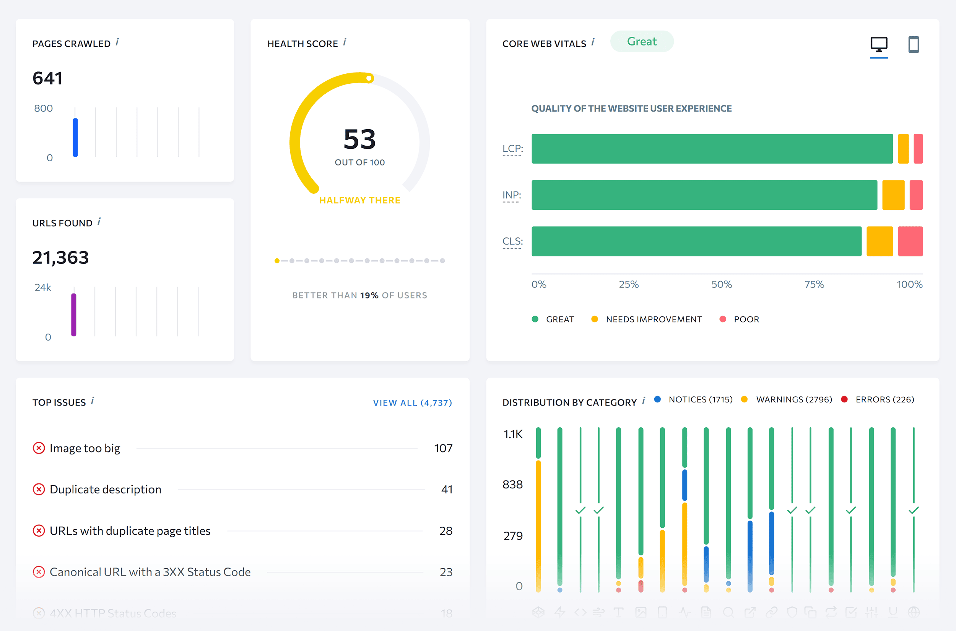Toggle the Notices (1715) legend filter

point(694,399)
